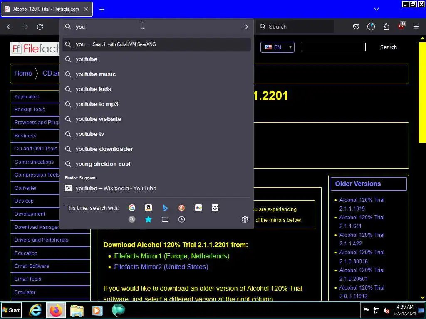Search open tabs via the tab icon
The image size is (426, 319).
[165, 219]
